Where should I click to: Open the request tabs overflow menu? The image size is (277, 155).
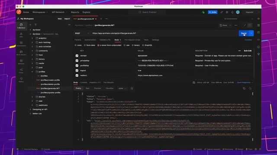(106, 19)
